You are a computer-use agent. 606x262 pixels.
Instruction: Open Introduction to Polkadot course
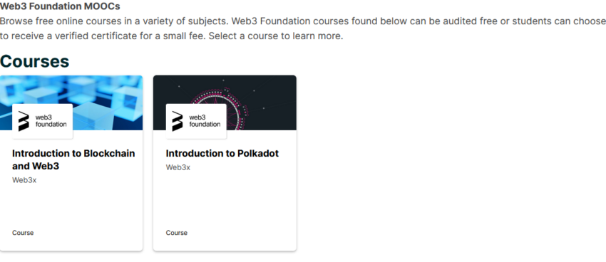point(222,153)
